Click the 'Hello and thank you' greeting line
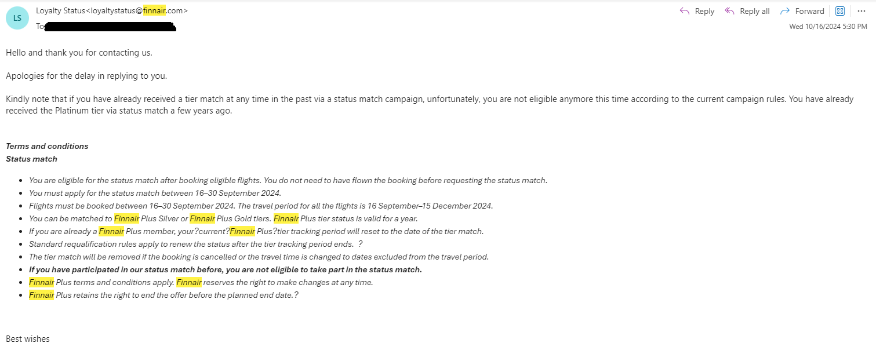This screenshot has width=876, height=354. coord(79,52)
